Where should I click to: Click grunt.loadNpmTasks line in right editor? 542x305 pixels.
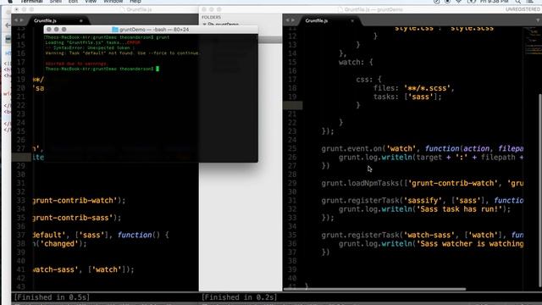point(422,183)
